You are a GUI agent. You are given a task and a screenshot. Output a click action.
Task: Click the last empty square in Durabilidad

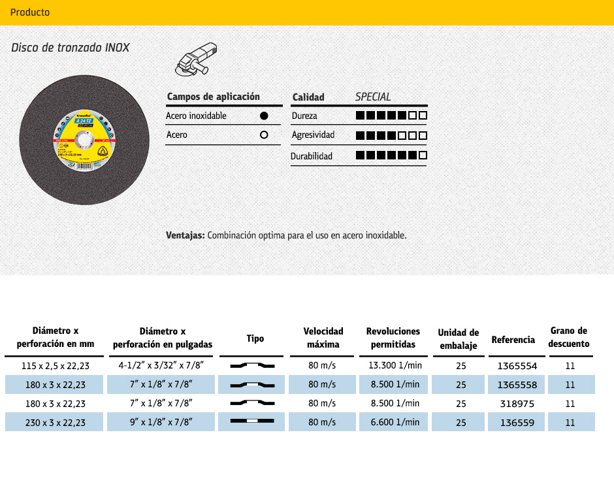tap(423, 155)
